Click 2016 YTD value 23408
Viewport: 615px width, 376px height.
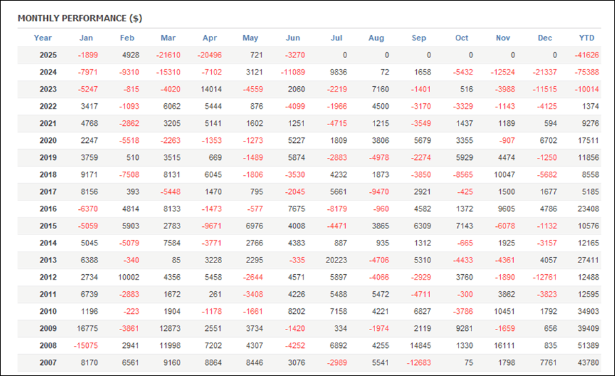point(588,209)
